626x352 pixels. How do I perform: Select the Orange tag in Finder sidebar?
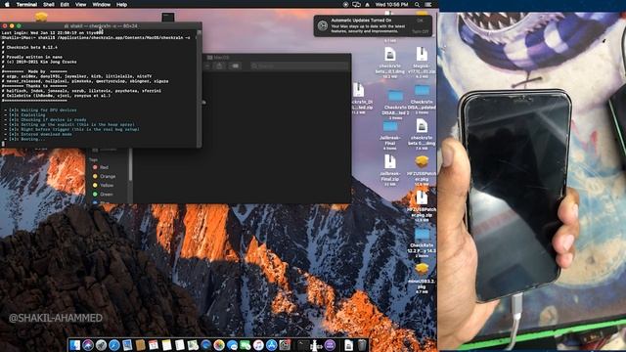[x=104, y=176]
